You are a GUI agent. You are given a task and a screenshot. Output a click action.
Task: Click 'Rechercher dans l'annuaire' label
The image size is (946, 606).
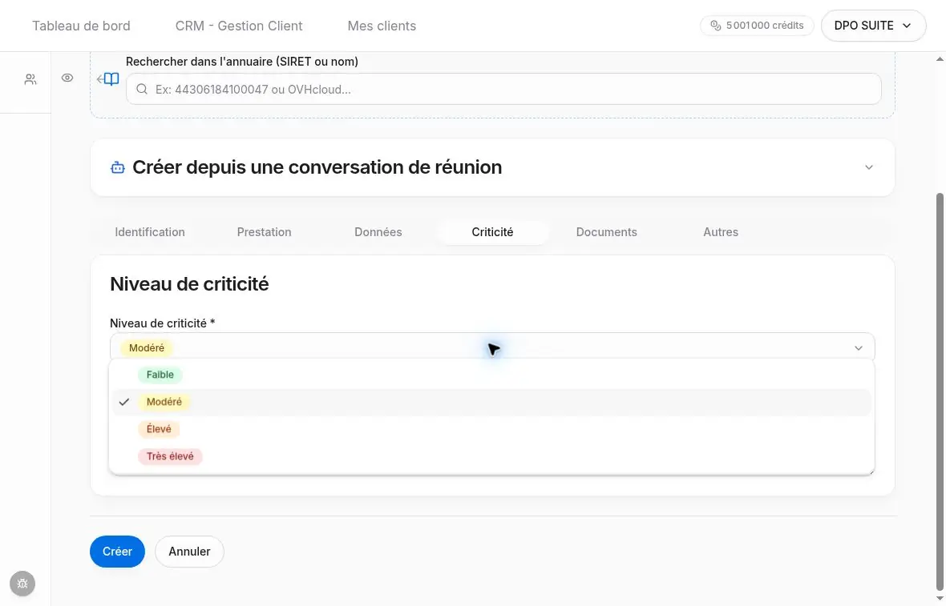click(x=242, y=62)
